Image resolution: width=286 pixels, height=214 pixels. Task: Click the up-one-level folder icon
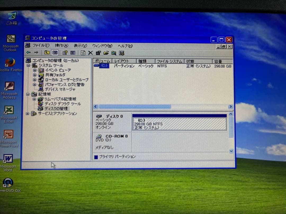click(x=47, y=53)
